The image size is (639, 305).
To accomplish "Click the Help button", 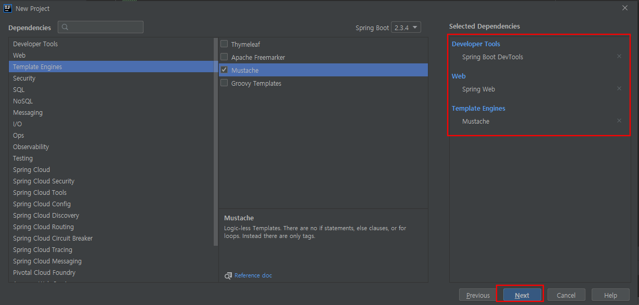I will 610,295.
